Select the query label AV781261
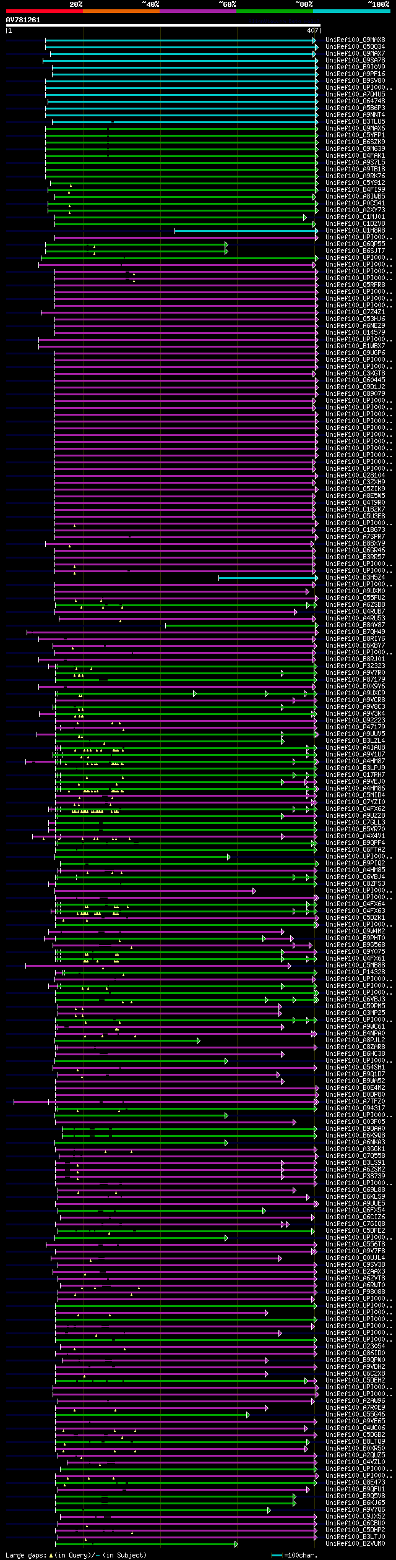The width and height of the screenshot is (396, 1560). (x=24, y=20)
